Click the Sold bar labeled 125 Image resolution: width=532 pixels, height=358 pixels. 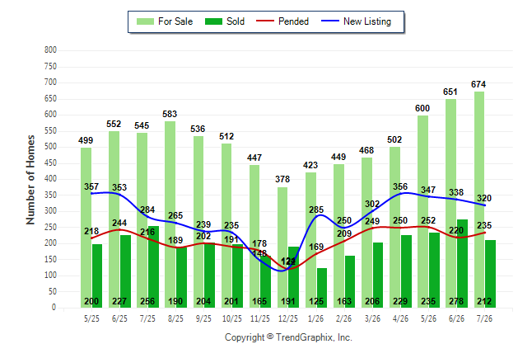coord(322,288)
